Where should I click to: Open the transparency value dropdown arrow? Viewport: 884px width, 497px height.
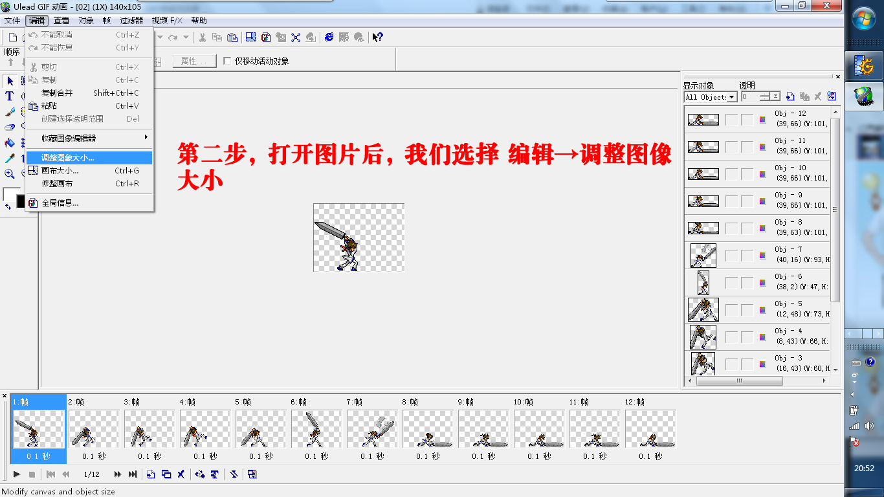(775, 97)
